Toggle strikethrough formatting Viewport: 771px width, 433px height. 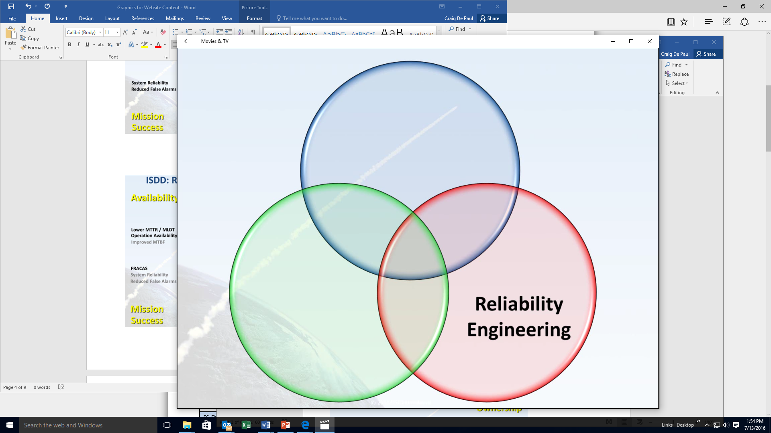[101, 45]
